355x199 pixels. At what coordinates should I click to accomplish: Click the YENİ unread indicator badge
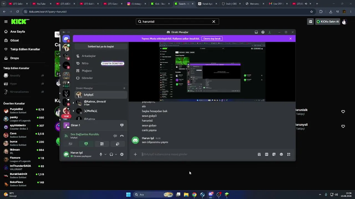(66, 116)
